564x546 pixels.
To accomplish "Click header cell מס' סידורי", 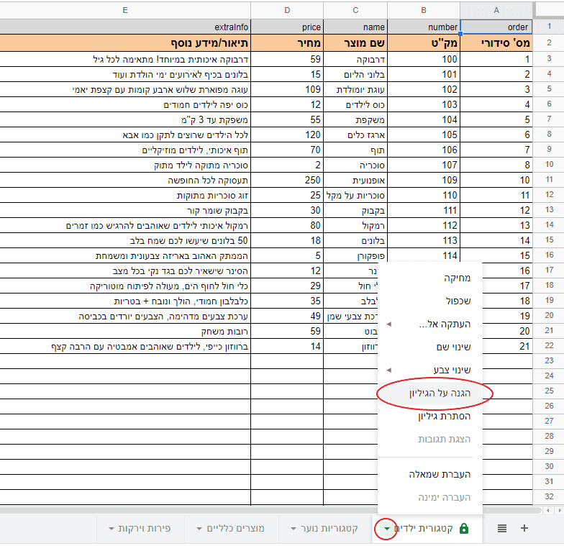I will coord(496,43).
